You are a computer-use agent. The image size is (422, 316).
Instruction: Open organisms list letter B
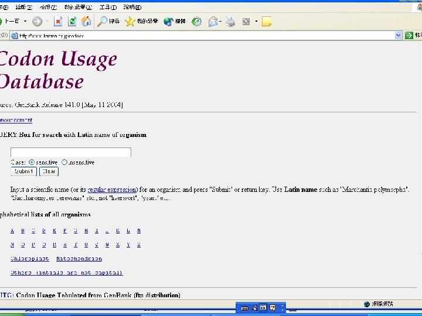pos(23,231)
